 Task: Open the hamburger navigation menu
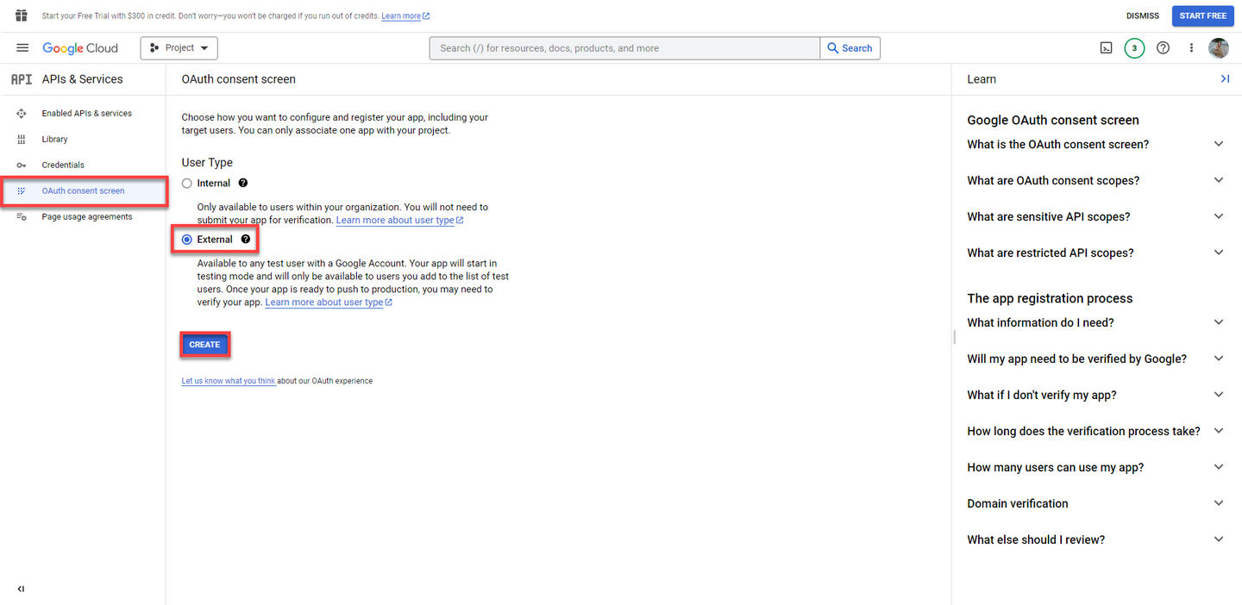pyautogui.click(x=22, y=48)
